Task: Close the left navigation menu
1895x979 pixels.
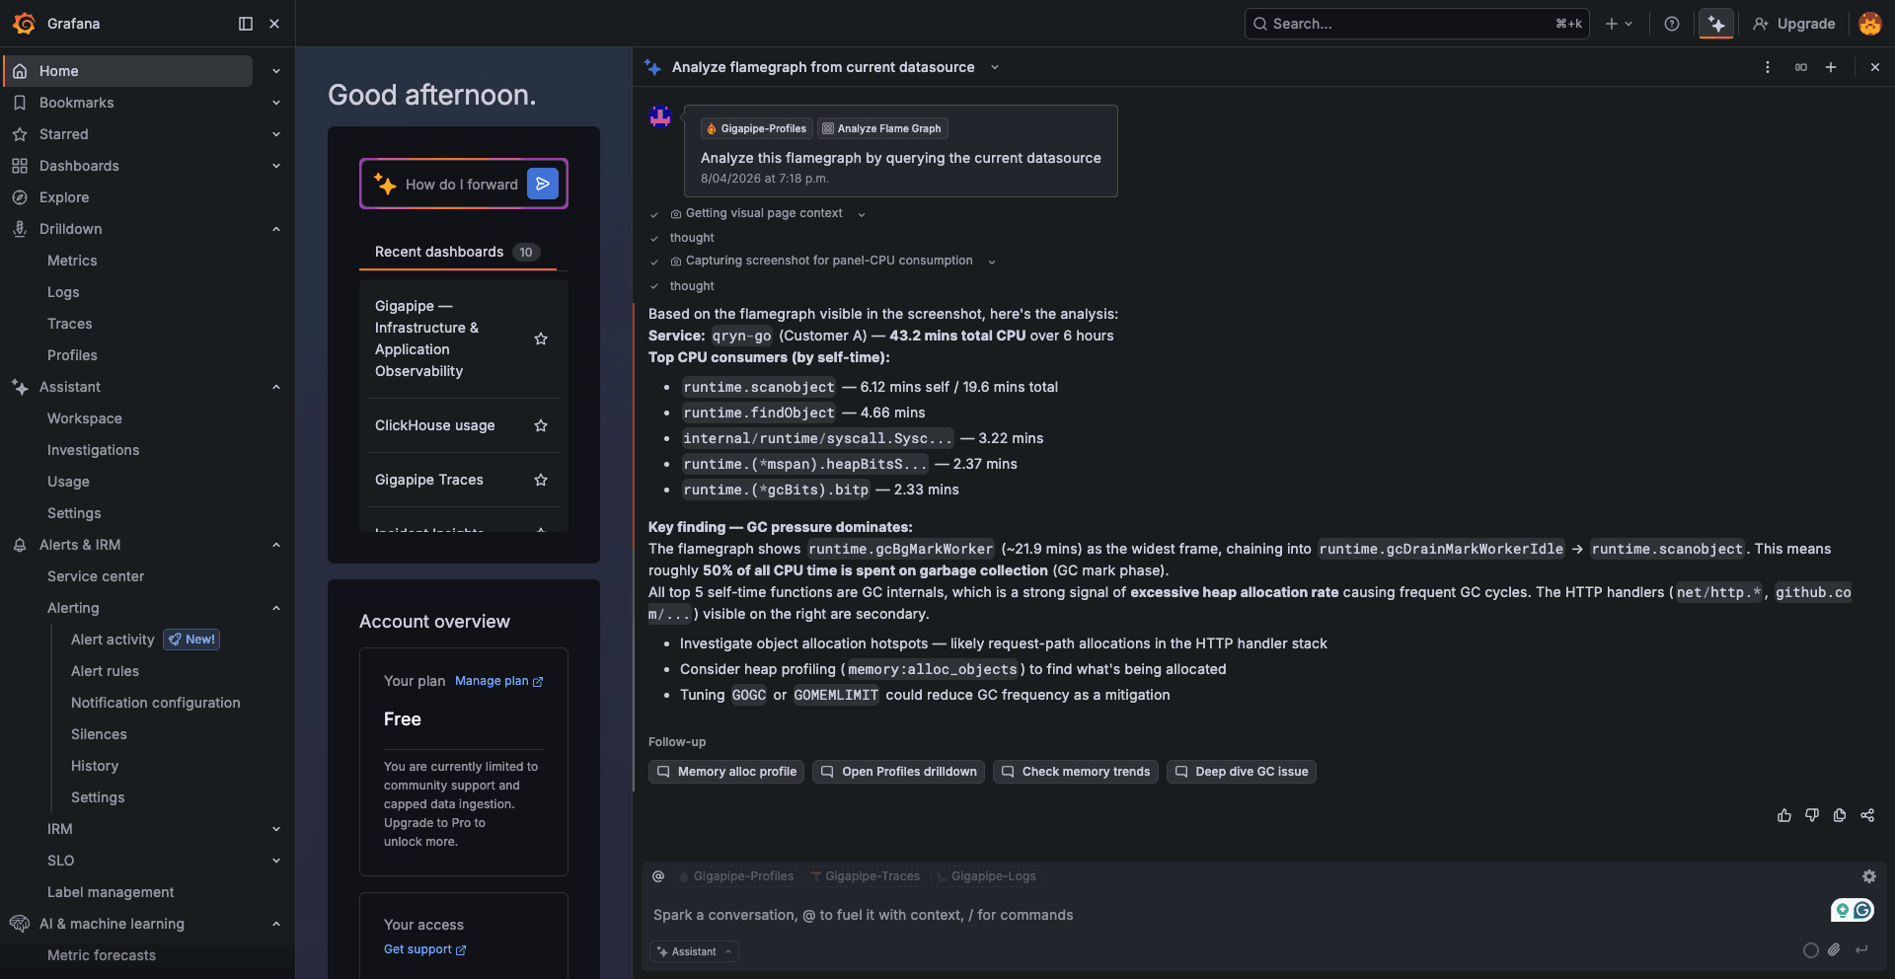Action: pos(274,24)
